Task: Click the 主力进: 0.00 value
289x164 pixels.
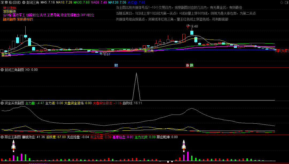Action: point(54,103)
